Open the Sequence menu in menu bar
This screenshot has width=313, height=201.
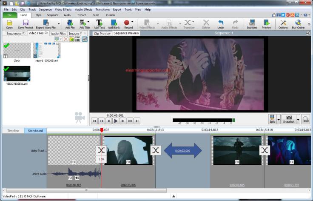pyautogui.click(x=45, y=9)
